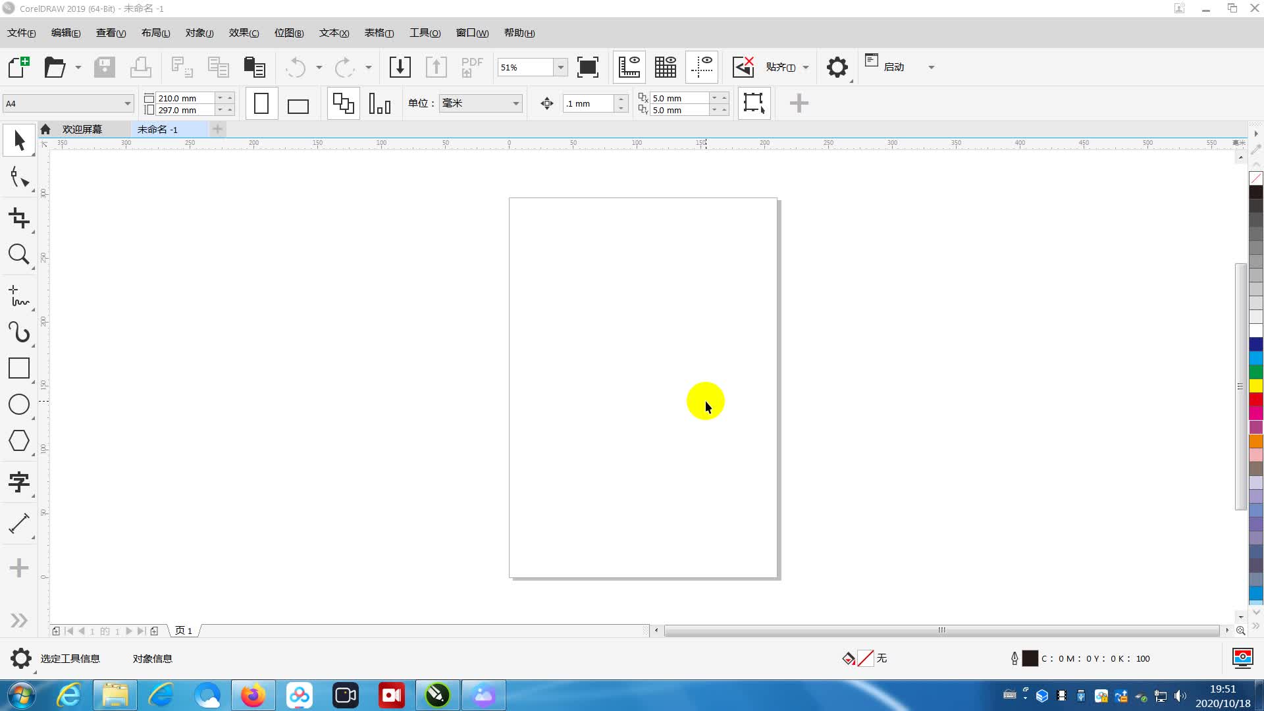This screenshot has height=711, width=1264.
Task: Select the Zoom tool
Action: [18, 254]
